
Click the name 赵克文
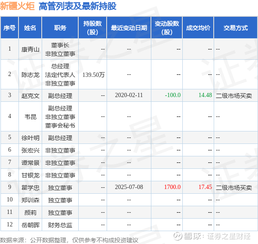coord(31,96)
